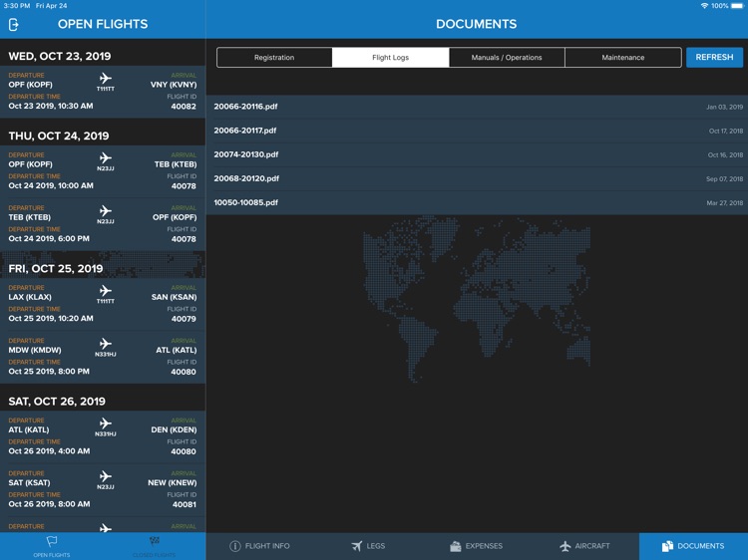Screen dimensions: 748x560
Task: Tap airplane icon of SAT to NEW flight
Action: coord(106,475)
